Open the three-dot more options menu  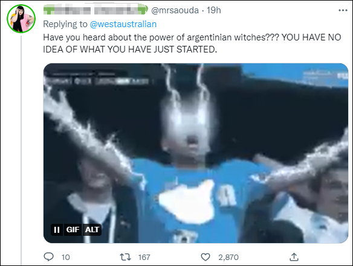(x=343, y=10)
